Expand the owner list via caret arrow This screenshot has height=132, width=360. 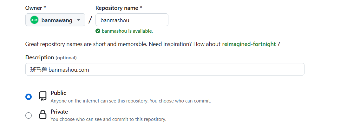[79, 20]
